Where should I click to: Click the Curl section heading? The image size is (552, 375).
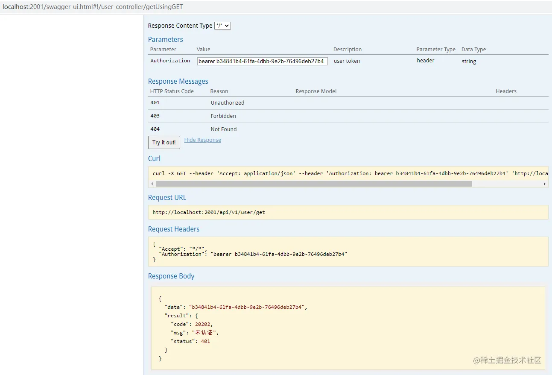154,158
